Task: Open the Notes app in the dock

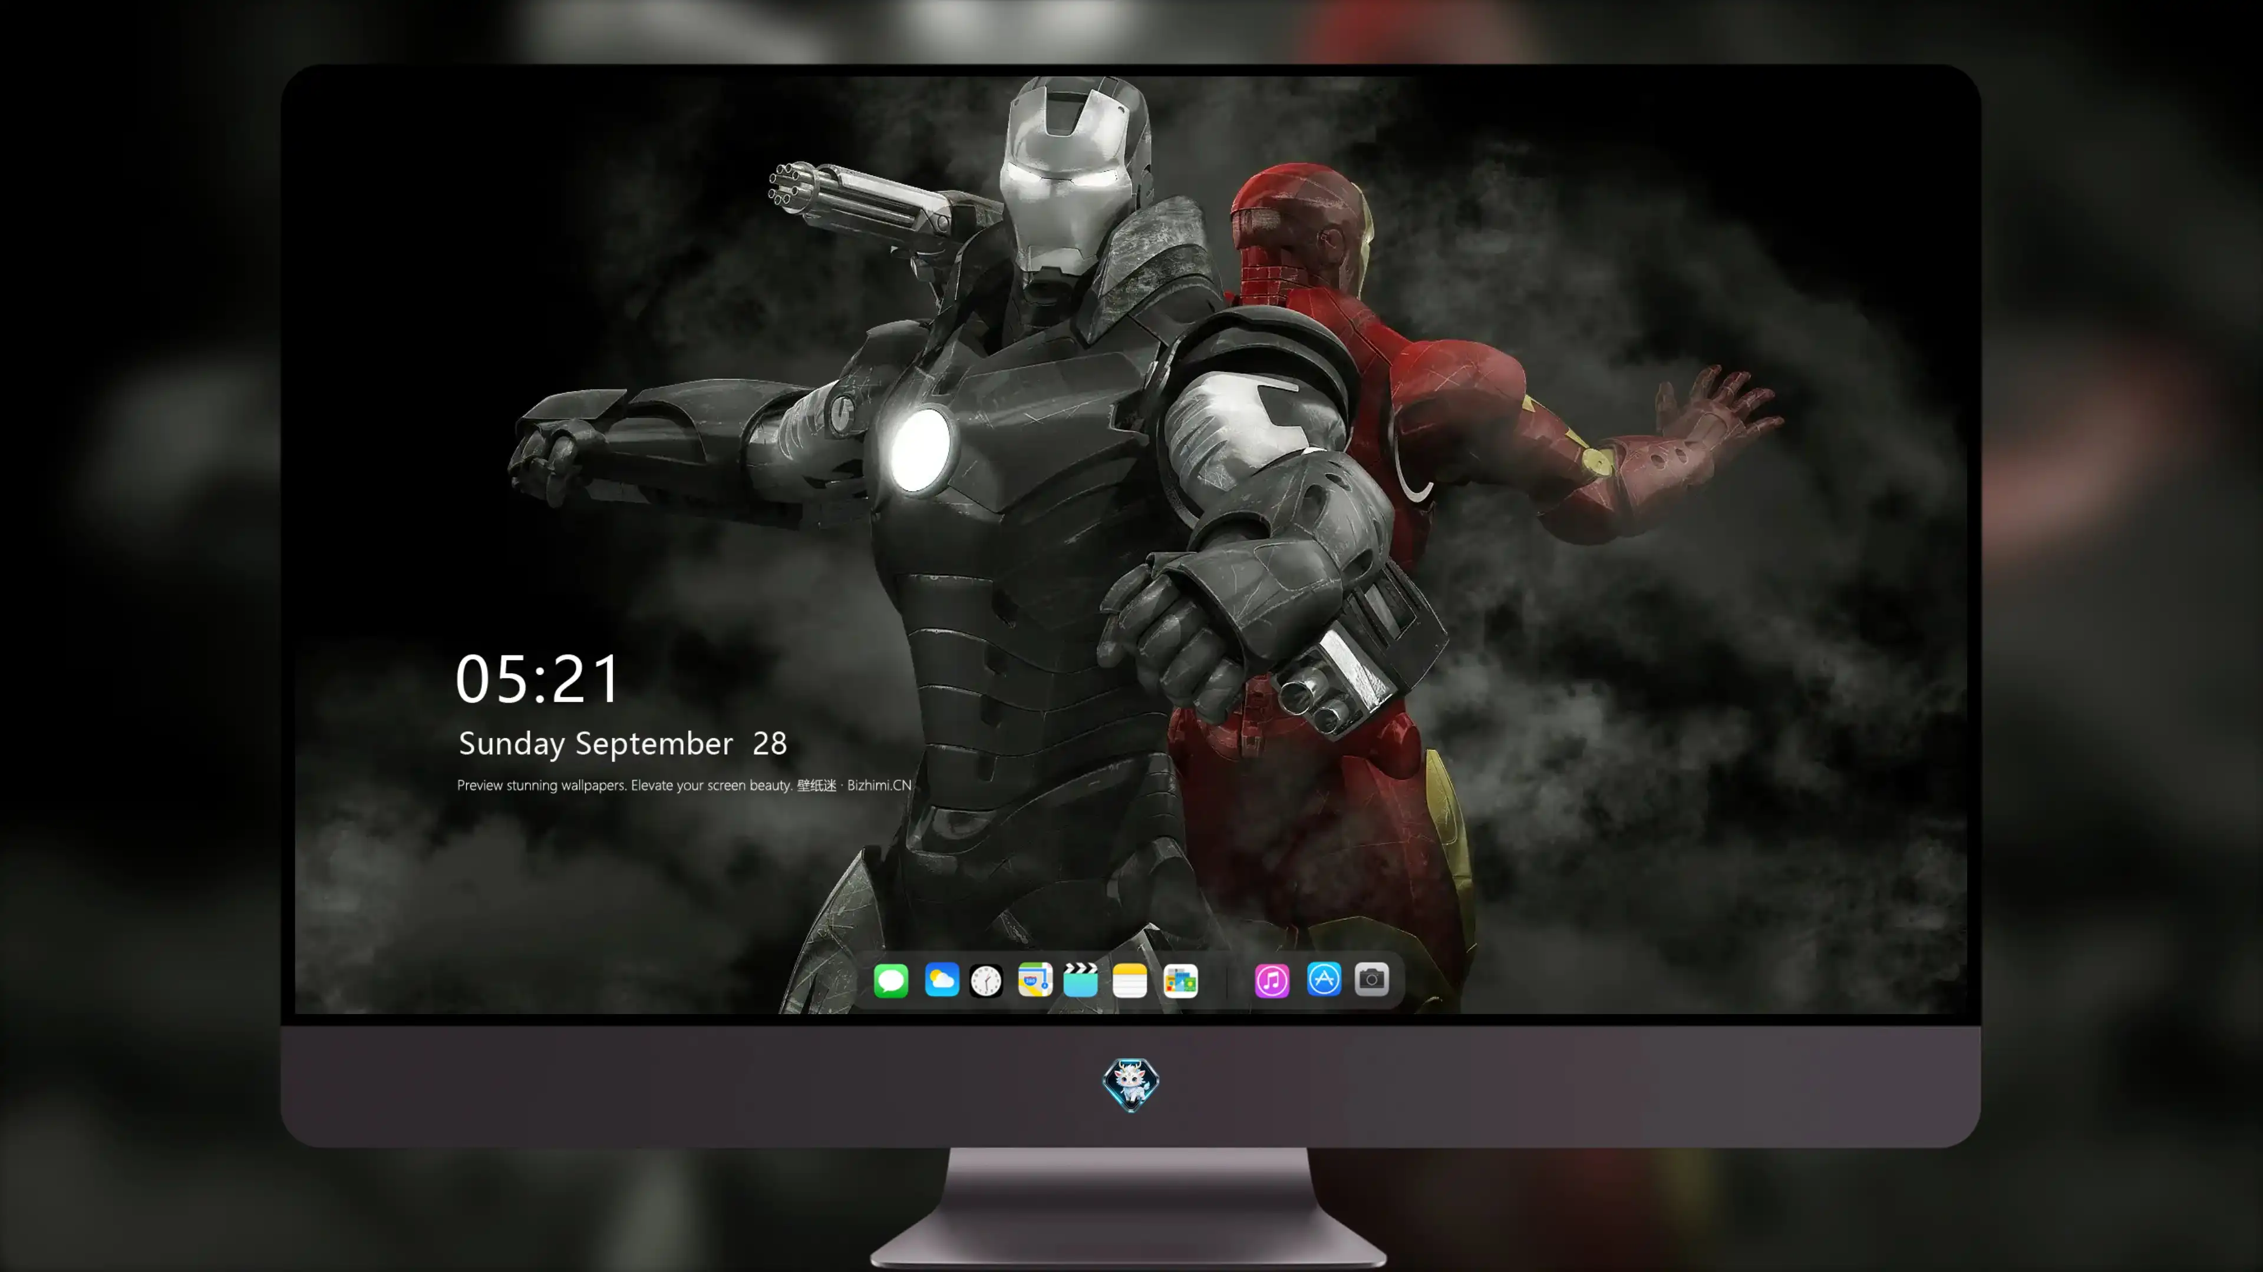Action: [x=1130, y=980]
